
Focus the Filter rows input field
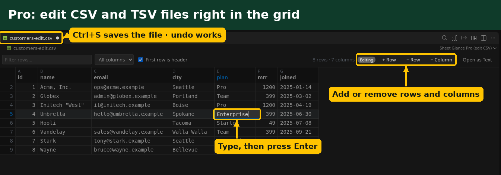(47, 60)
